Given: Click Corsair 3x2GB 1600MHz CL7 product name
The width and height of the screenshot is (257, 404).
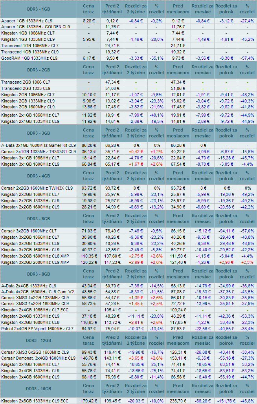Looking at the screenshot, I should [29, 231].
